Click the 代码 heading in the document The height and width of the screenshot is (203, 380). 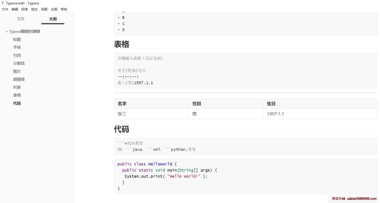click(x=122, y=129)
